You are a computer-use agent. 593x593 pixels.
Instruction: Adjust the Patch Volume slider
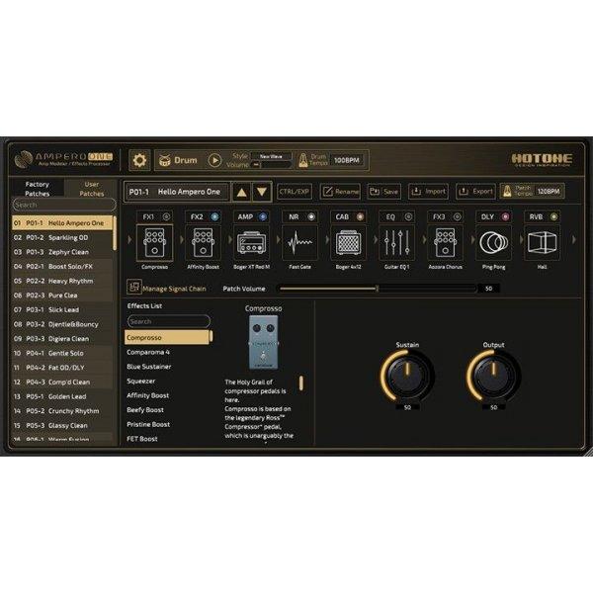coord(377,289)
